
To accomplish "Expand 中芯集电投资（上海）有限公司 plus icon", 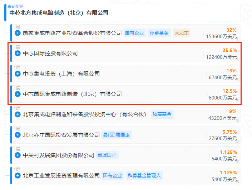I will (x=18, y=74).
